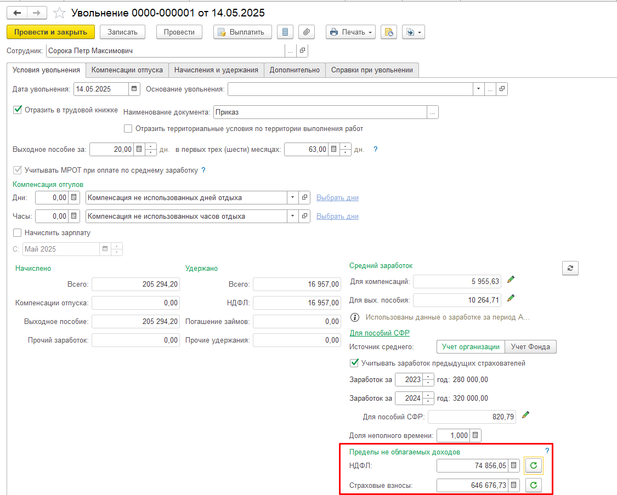Click the Выплатить button
Image resolution: width=617 pixels, height=495 pixels.
[242, 32]
